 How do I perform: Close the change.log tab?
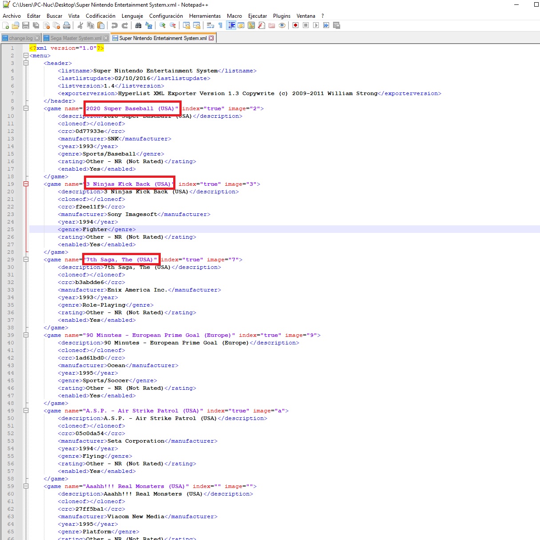(x=37, y=38)
